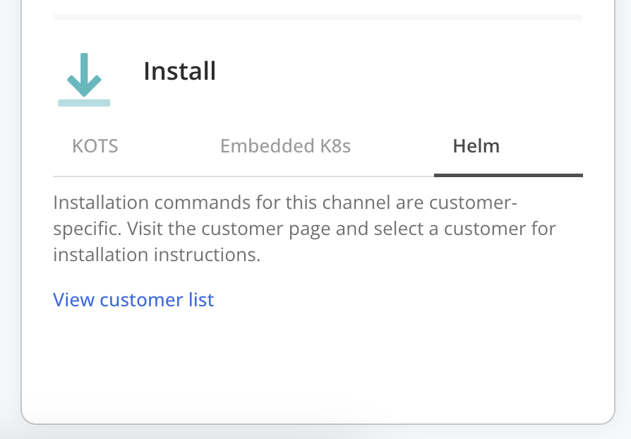Screen dimensions: 631x439
Task: Click the blank card area below the link
Action: tap(318, 360)
